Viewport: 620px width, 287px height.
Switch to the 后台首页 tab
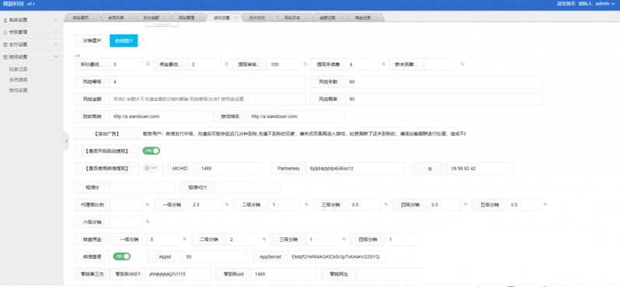81,18
